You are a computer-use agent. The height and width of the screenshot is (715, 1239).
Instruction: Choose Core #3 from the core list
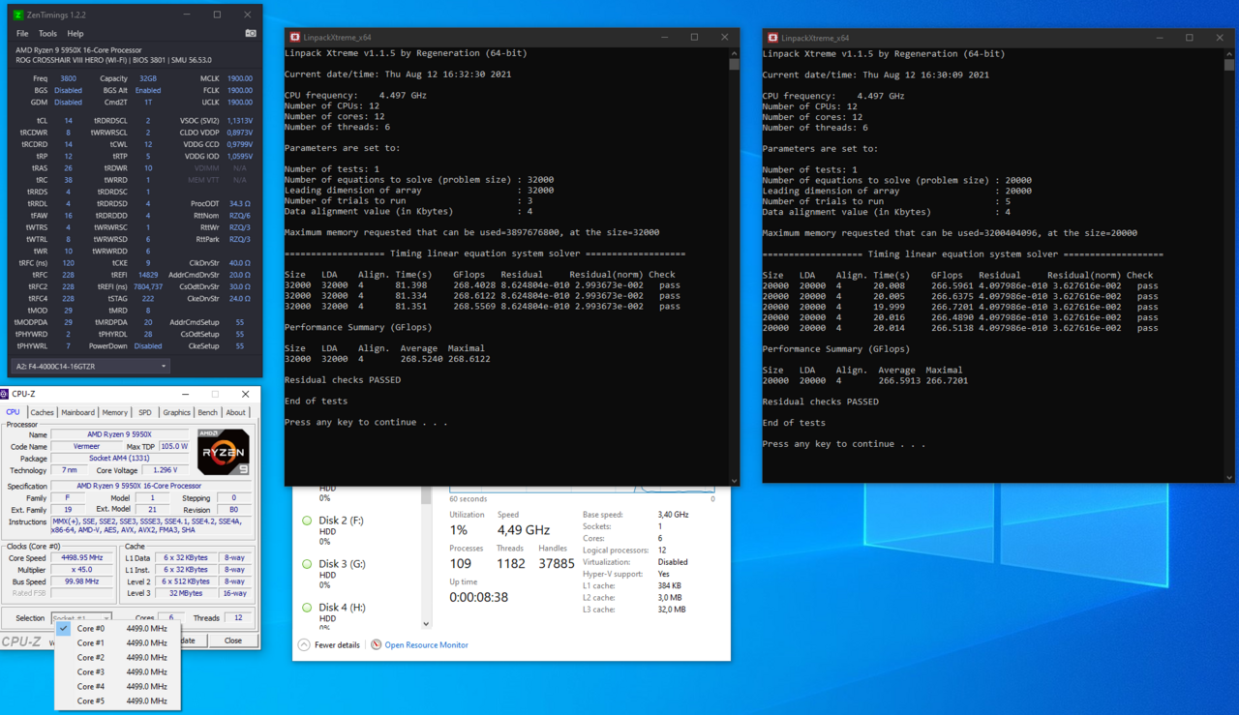tap(91, 672)
